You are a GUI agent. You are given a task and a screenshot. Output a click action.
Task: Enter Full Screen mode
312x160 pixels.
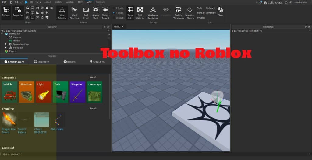click(86, 13)
